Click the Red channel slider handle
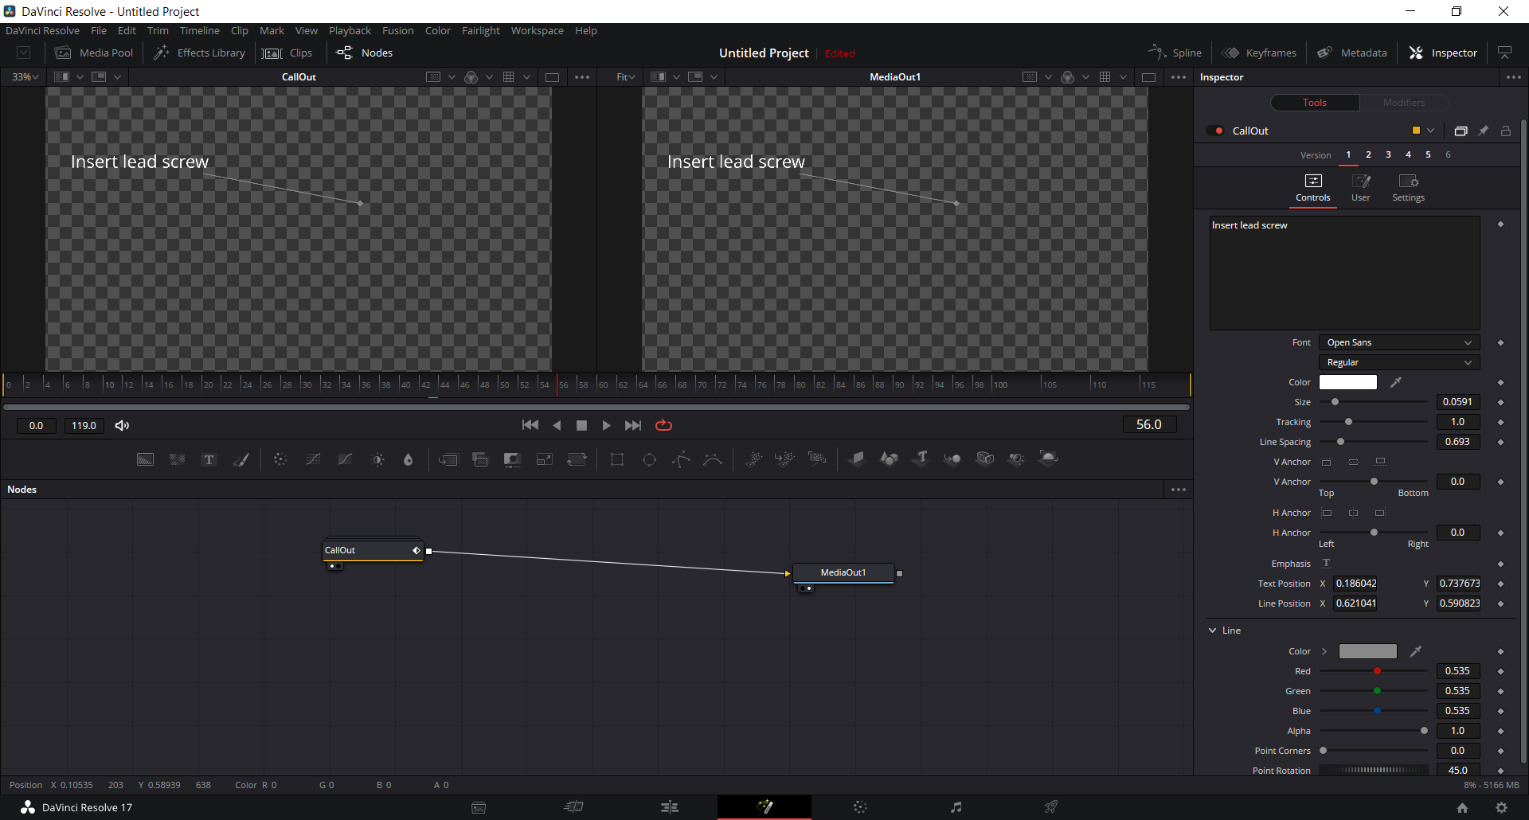 pos(1377,671)
